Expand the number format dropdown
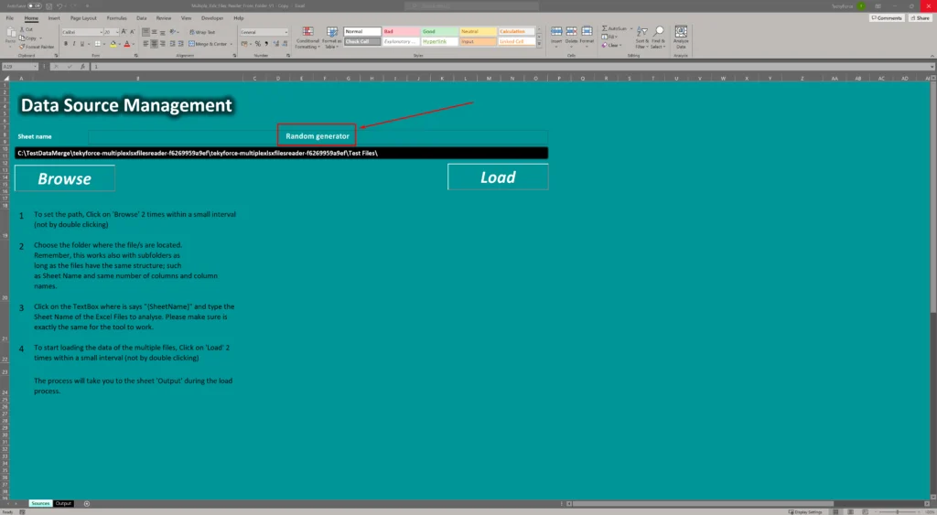937x515 pixels. (286, 32)
